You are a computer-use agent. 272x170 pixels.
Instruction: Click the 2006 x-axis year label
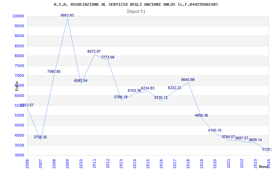click(27, 164)
